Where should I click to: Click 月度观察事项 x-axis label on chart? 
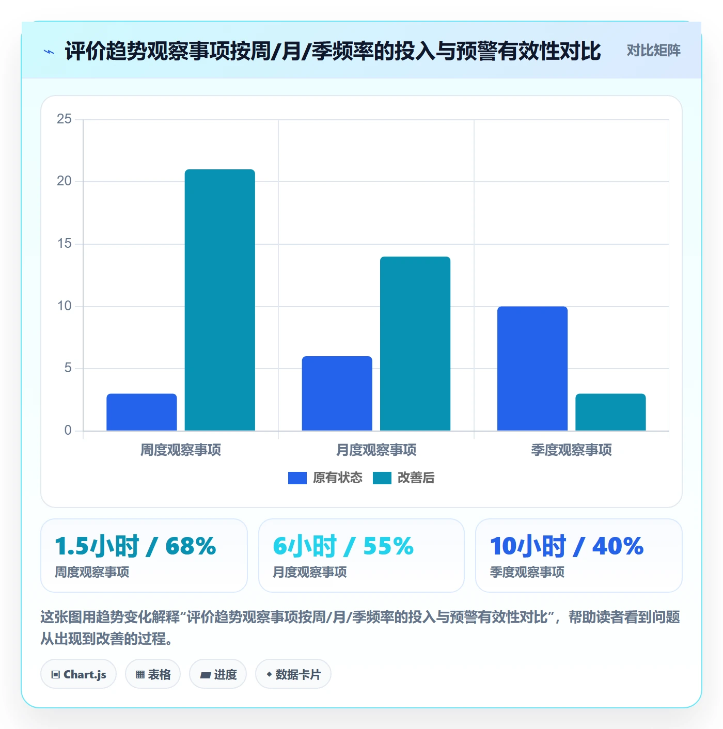point(376,450)
